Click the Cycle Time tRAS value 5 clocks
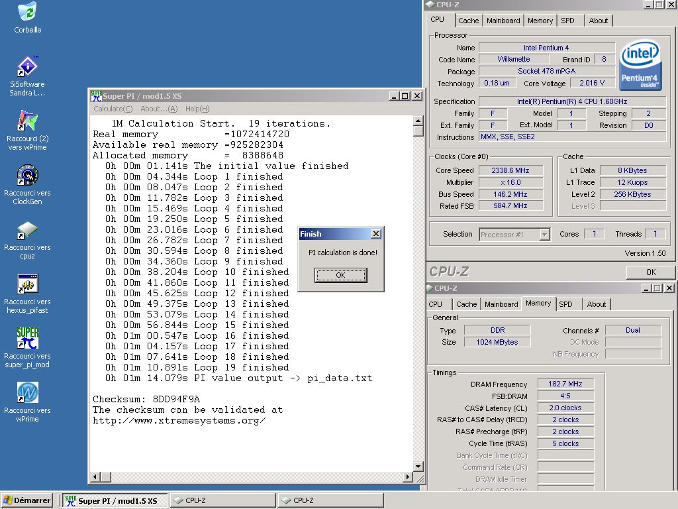The width and height of the screenshot is (678, 509). pyautogui.click(x=565, y=443)
